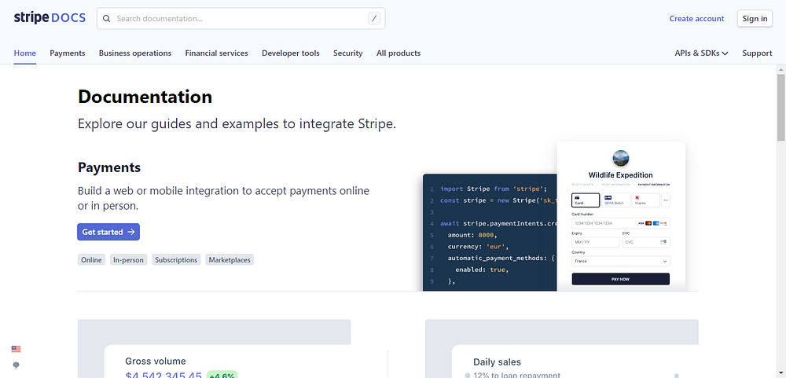Open the Financial services tab
Viewport: 786px width, 378px height.
(x=217, y=53)
